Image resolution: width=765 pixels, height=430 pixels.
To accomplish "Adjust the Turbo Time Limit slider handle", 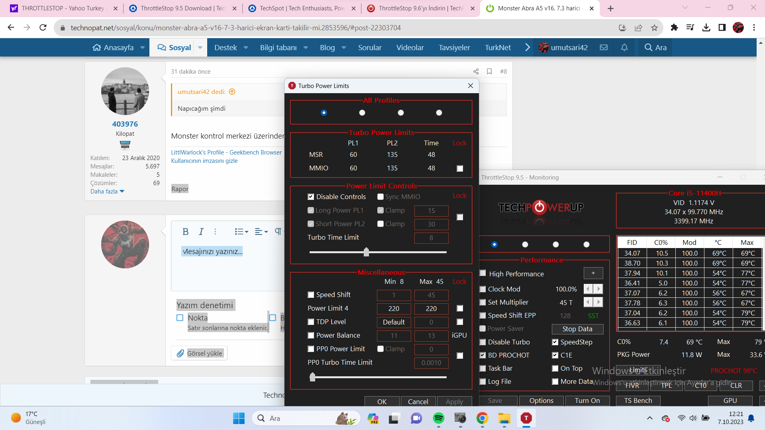I will click(366, 252).
